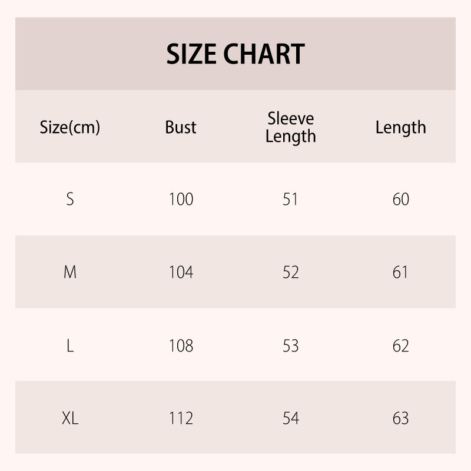The image size is (471, 471).
Task: Click the SIZE CHART title
Action: (x=235, y=54)
